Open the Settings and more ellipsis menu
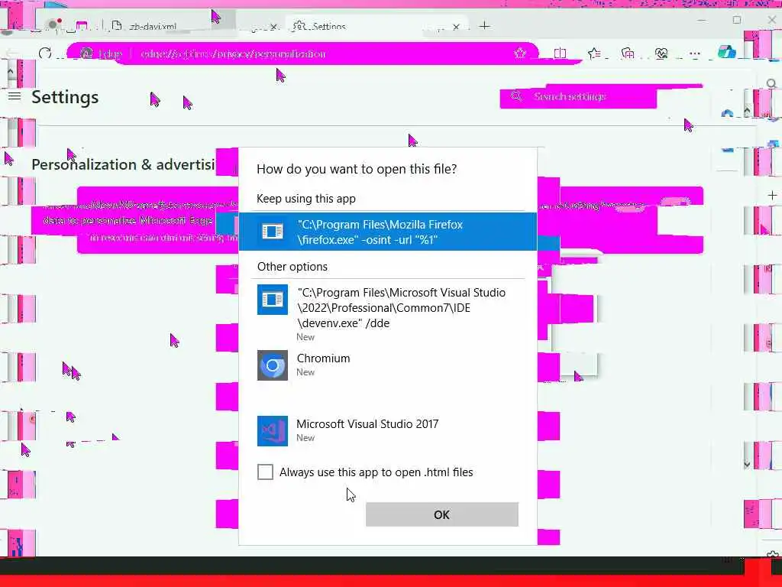This screenshot has height=587, width=782. coord(695,54)
